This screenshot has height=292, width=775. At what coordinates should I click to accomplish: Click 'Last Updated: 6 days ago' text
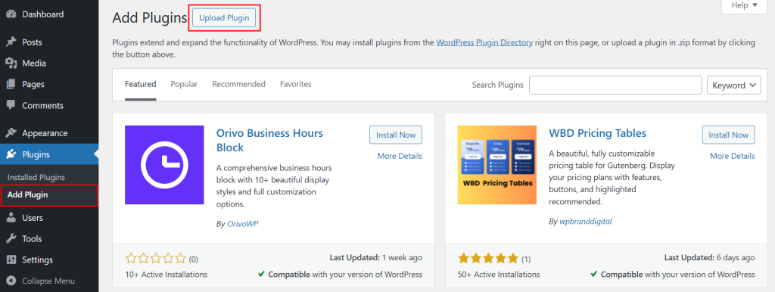[x=710, y=257]
